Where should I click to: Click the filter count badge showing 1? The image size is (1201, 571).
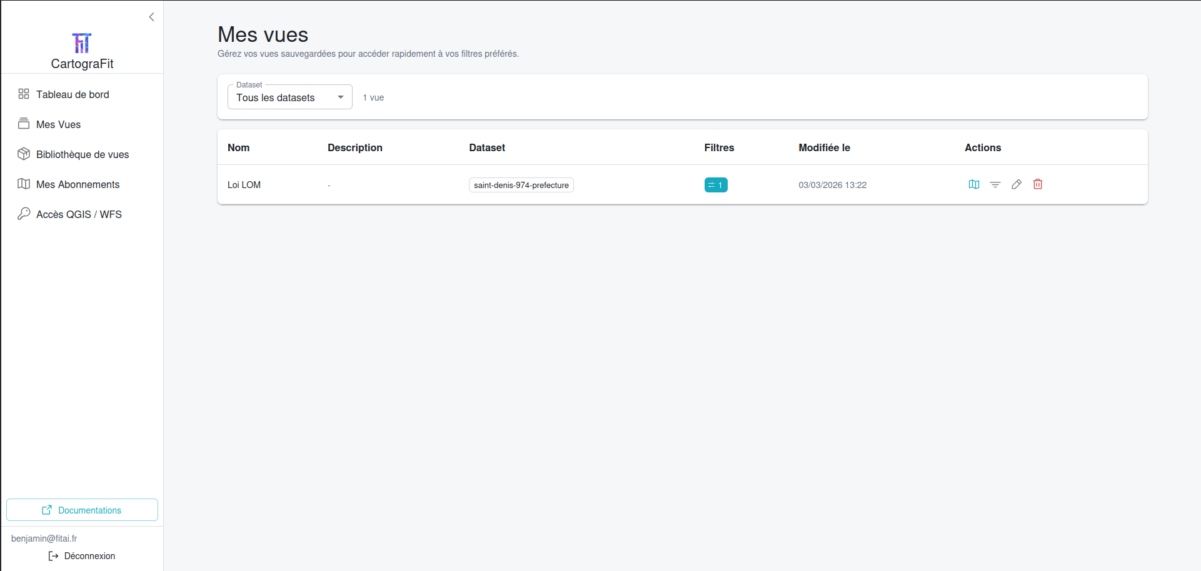coord(715,185)
